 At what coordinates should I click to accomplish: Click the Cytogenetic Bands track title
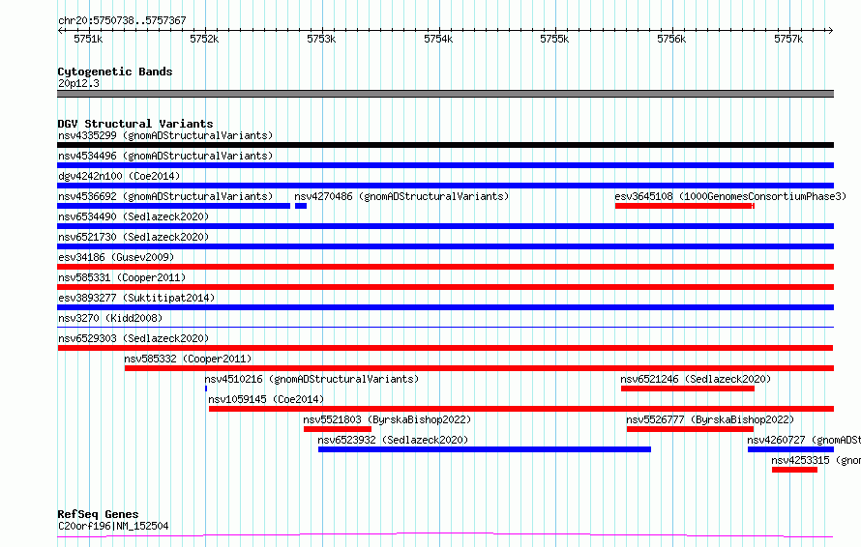tap(115, 72)
